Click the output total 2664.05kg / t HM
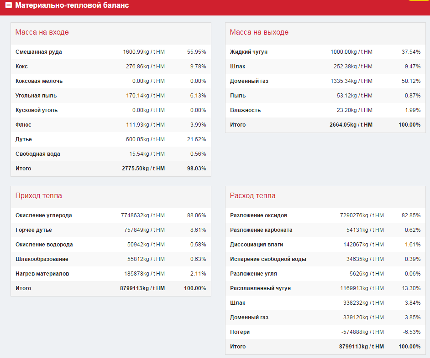 coord(351,125)
